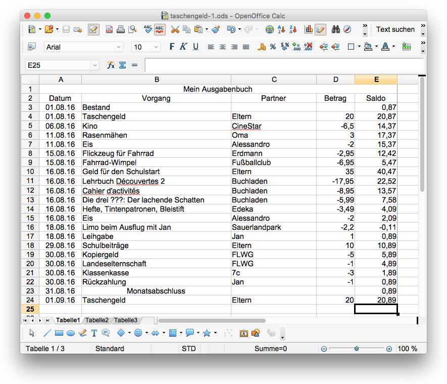Open Find & Replace binoculars icon
Image resolution: width=447 pixels, height=384 pixels.
pos(336,29)
